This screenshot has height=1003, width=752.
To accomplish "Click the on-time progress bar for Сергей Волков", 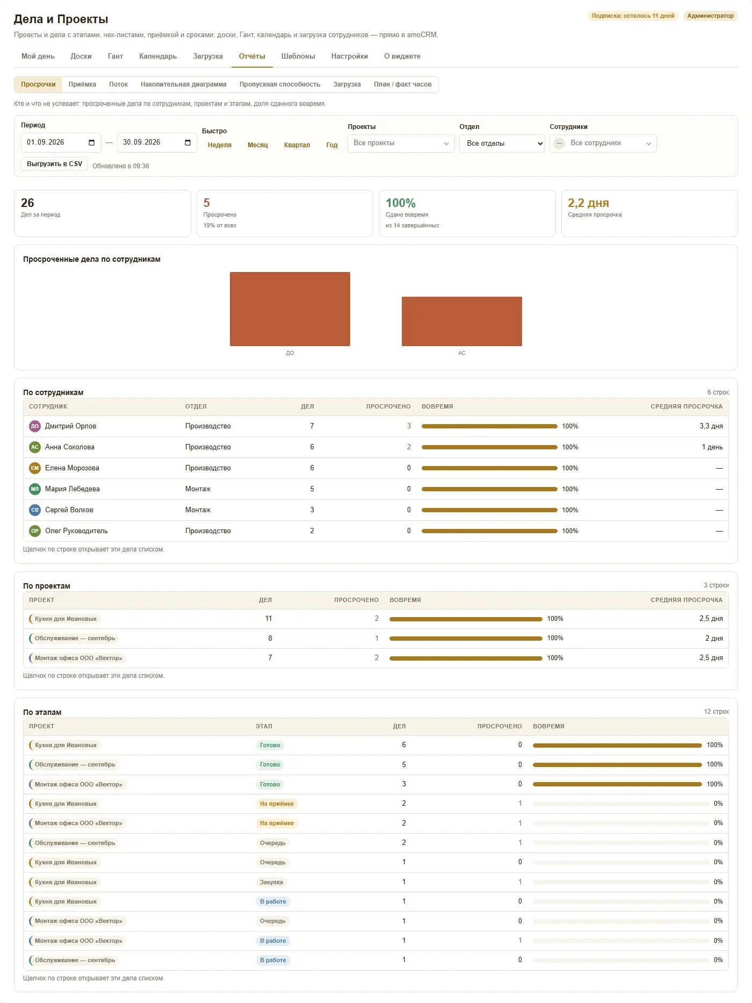I will [489, 510].
